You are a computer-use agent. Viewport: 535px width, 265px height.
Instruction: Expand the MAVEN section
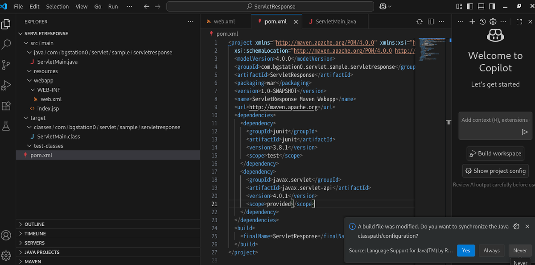[108, 261]
